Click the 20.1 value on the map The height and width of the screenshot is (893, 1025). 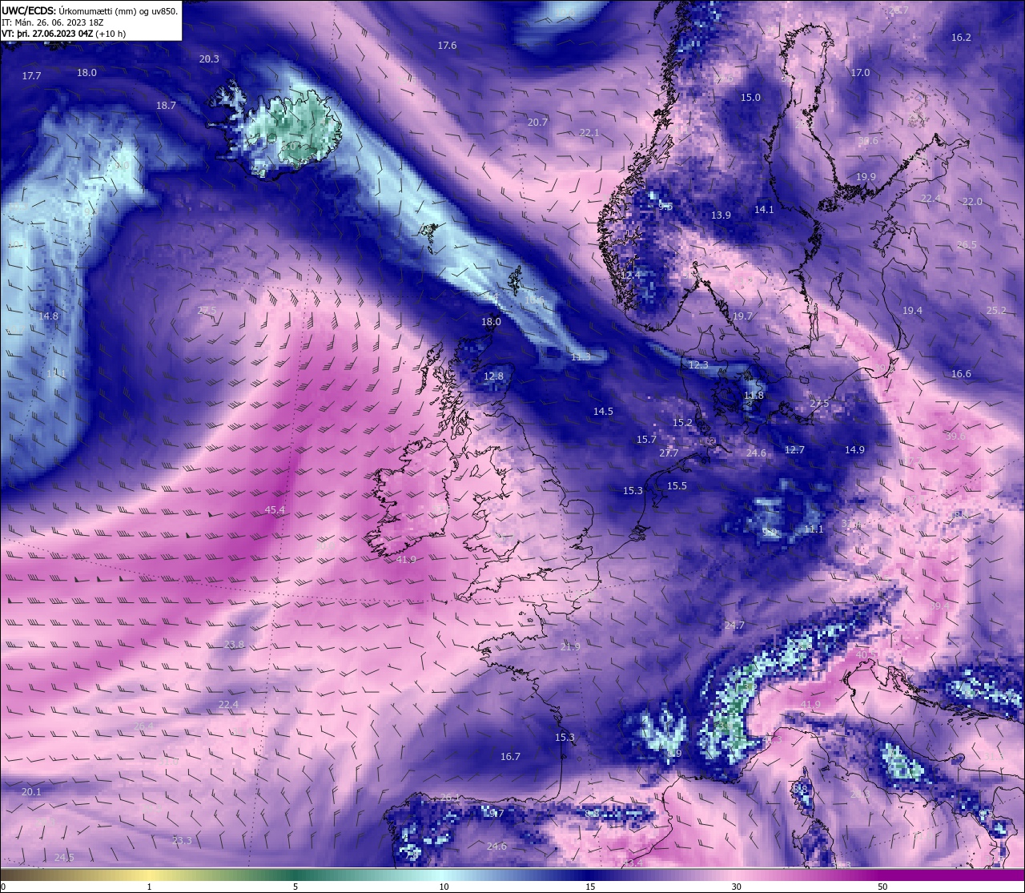(x=31, y=792)
